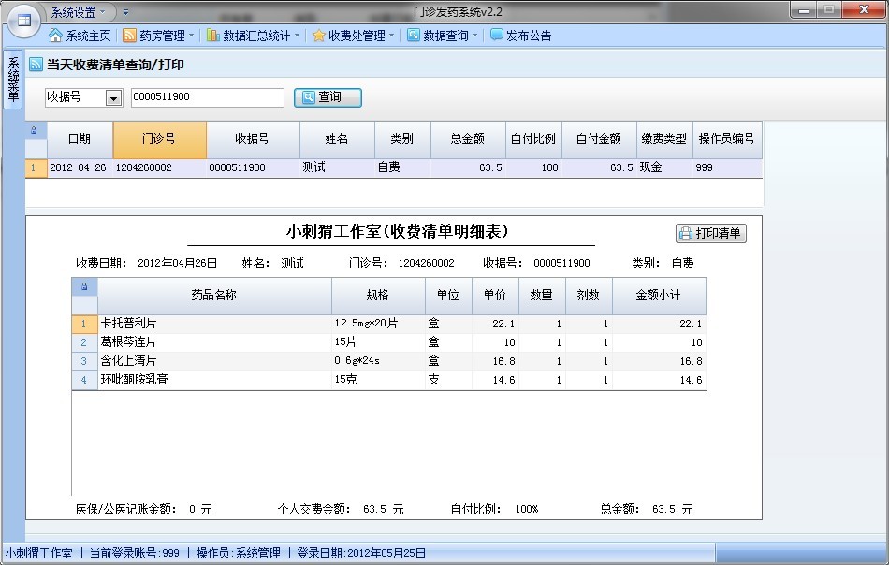
Task: Sort by the 门诊号 column header
Action: pos(160,139)
